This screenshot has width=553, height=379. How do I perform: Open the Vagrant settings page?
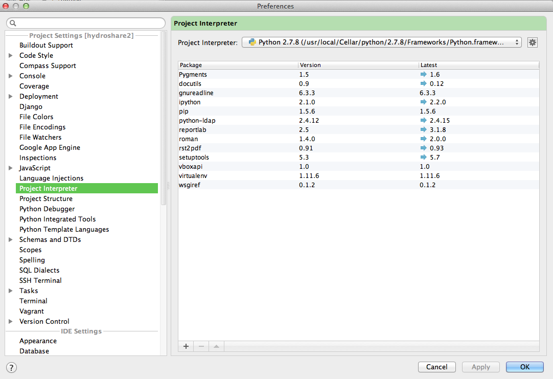(x=32, y=311)
